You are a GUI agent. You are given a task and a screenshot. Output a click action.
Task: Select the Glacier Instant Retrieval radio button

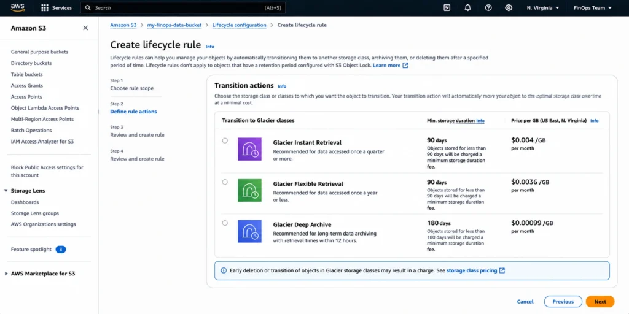[x=225, y=140]
